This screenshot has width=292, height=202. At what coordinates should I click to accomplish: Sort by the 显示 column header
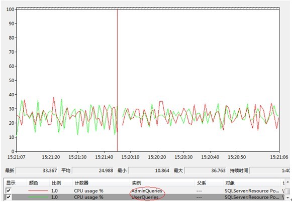[x=15, y=183]
